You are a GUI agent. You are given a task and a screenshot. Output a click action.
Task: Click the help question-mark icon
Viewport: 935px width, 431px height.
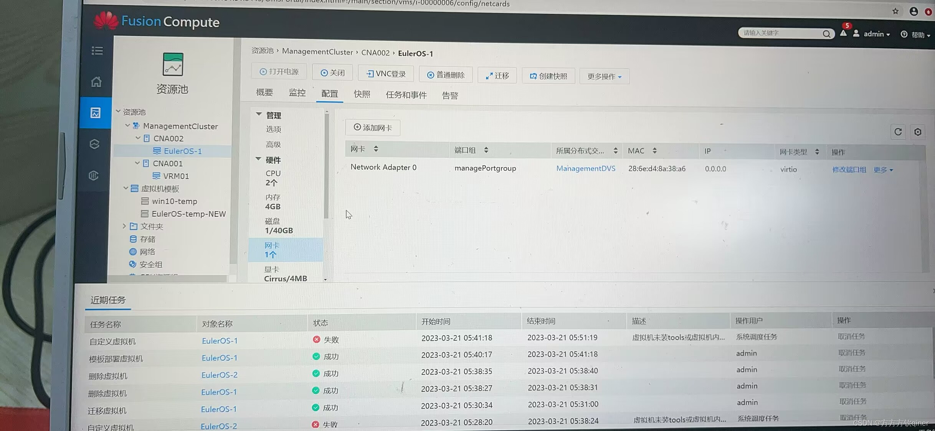point(904,34)
